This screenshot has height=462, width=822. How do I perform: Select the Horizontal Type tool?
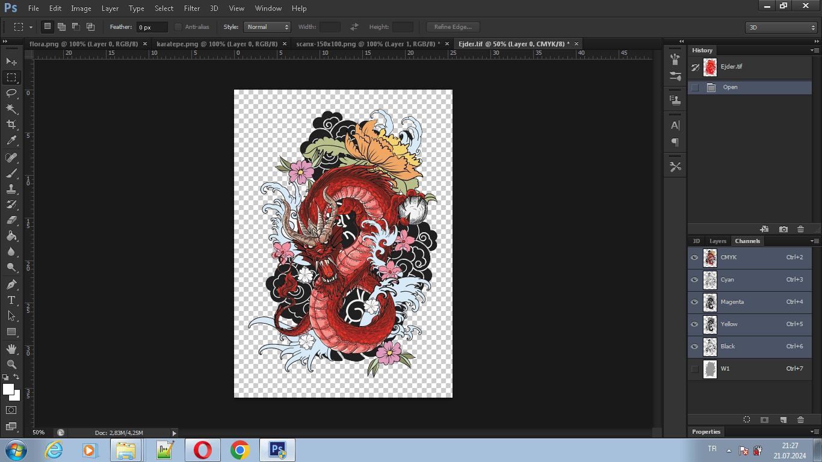[x=11, y=300]
